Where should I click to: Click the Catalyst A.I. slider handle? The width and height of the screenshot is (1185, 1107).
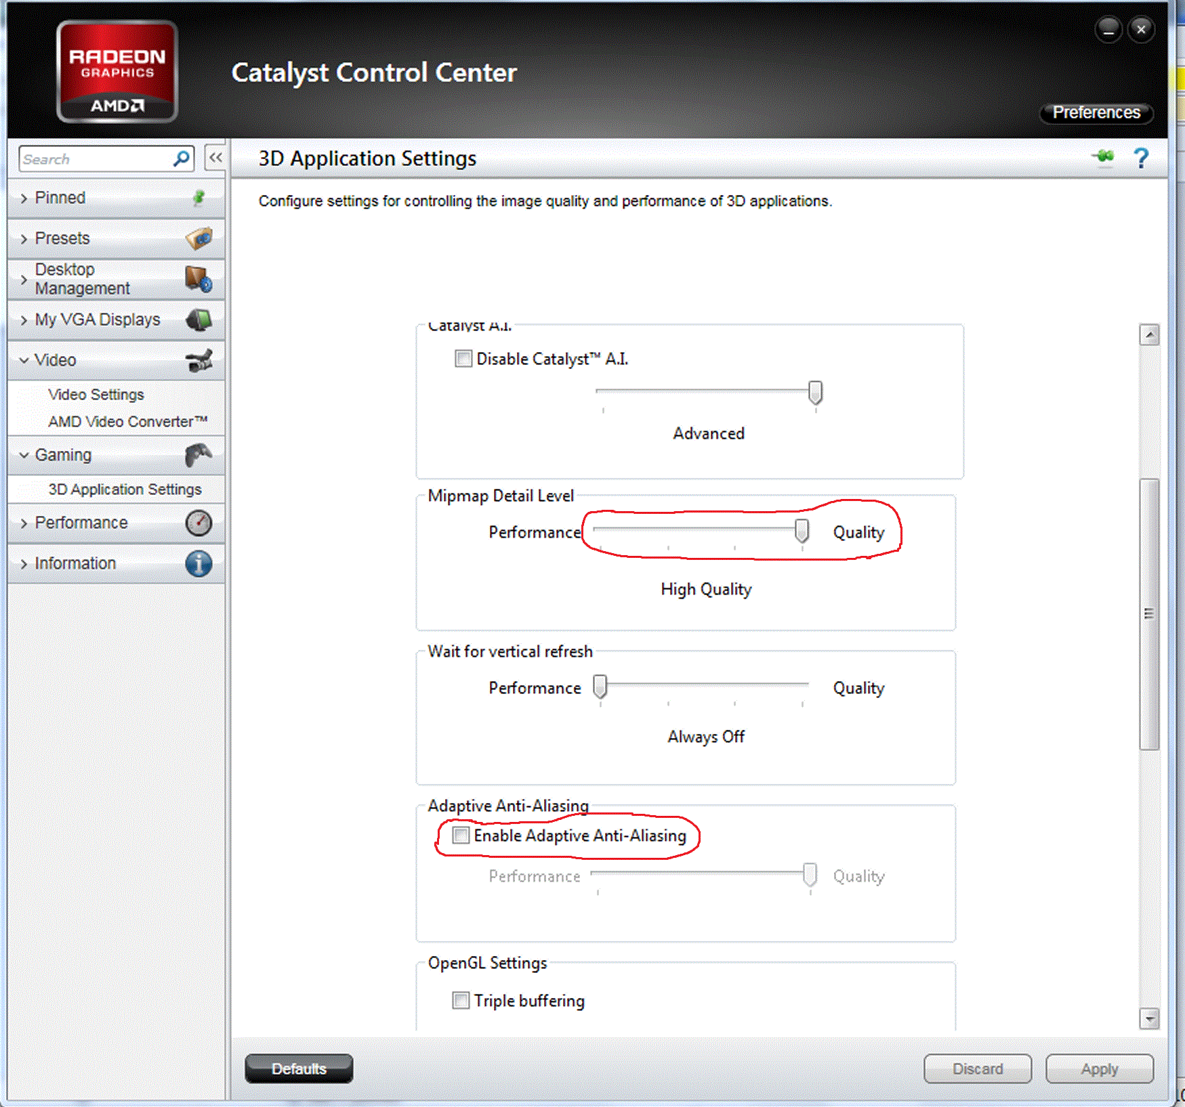[x=816, y=392]
